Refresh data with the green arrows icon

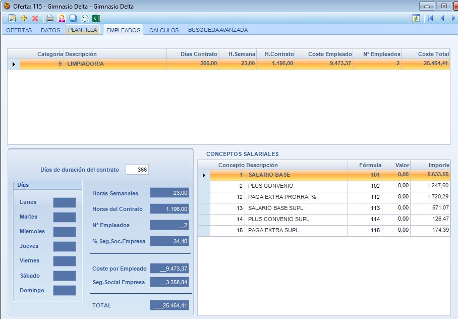click(416, 18)
